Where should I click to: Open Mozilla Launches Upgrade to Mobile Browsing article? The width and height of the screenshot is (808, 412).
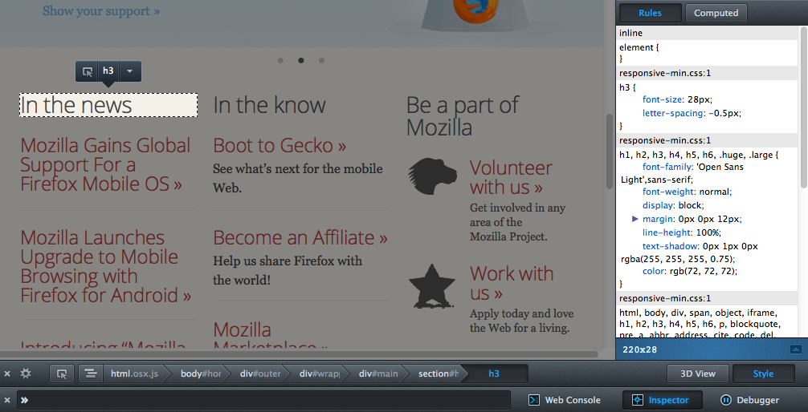point(106,266)
